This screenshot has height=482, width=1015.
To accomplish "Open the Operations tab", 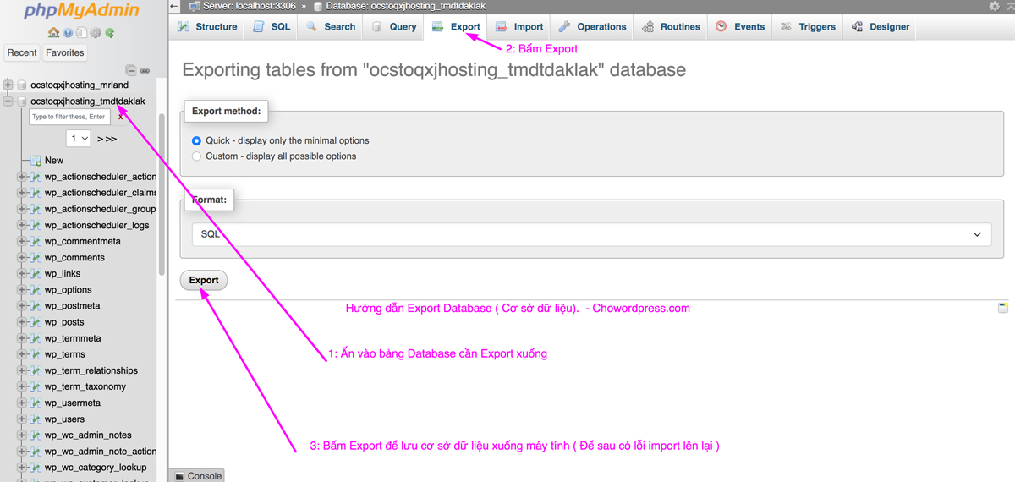I will [x=592, y=27].
